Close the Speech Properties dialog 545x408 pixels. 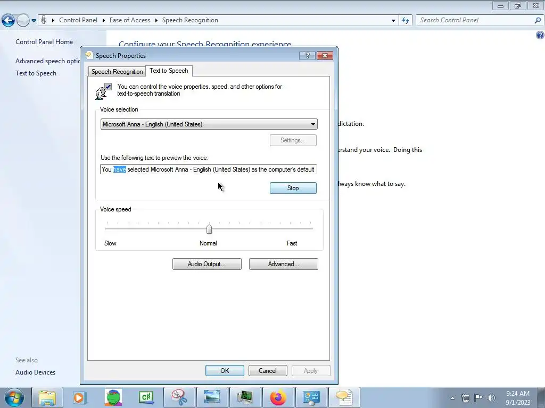point(325,55)
